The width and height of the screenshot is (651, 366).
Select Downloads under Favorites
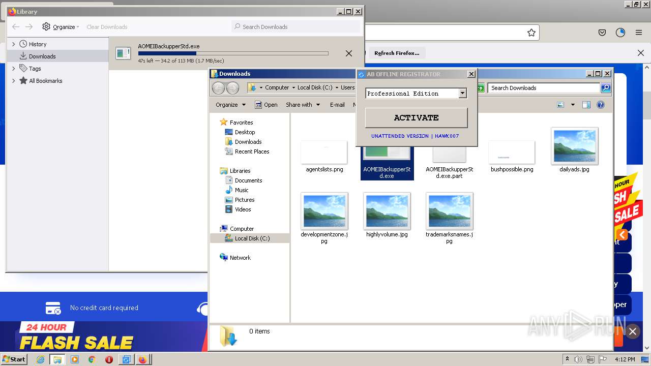(248, 142)
